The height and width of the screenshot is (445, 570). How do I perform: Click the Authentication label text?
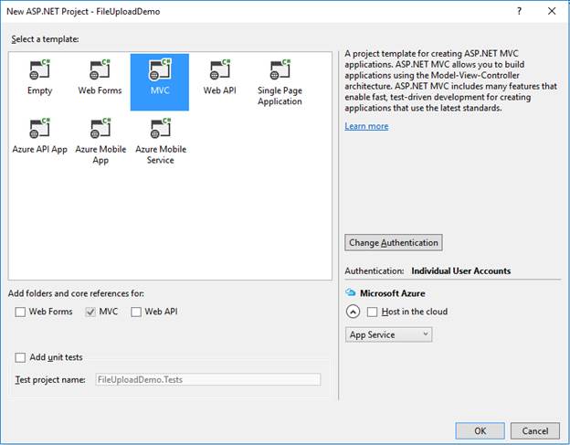[375, 270]
